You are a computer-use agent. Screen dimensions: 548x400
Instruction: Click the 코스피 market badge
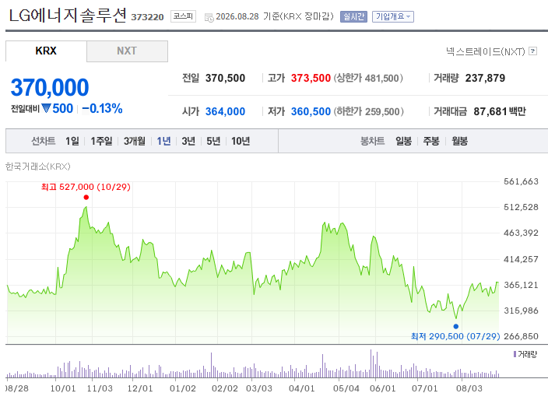pyautogui.click(x=183, y=16)
